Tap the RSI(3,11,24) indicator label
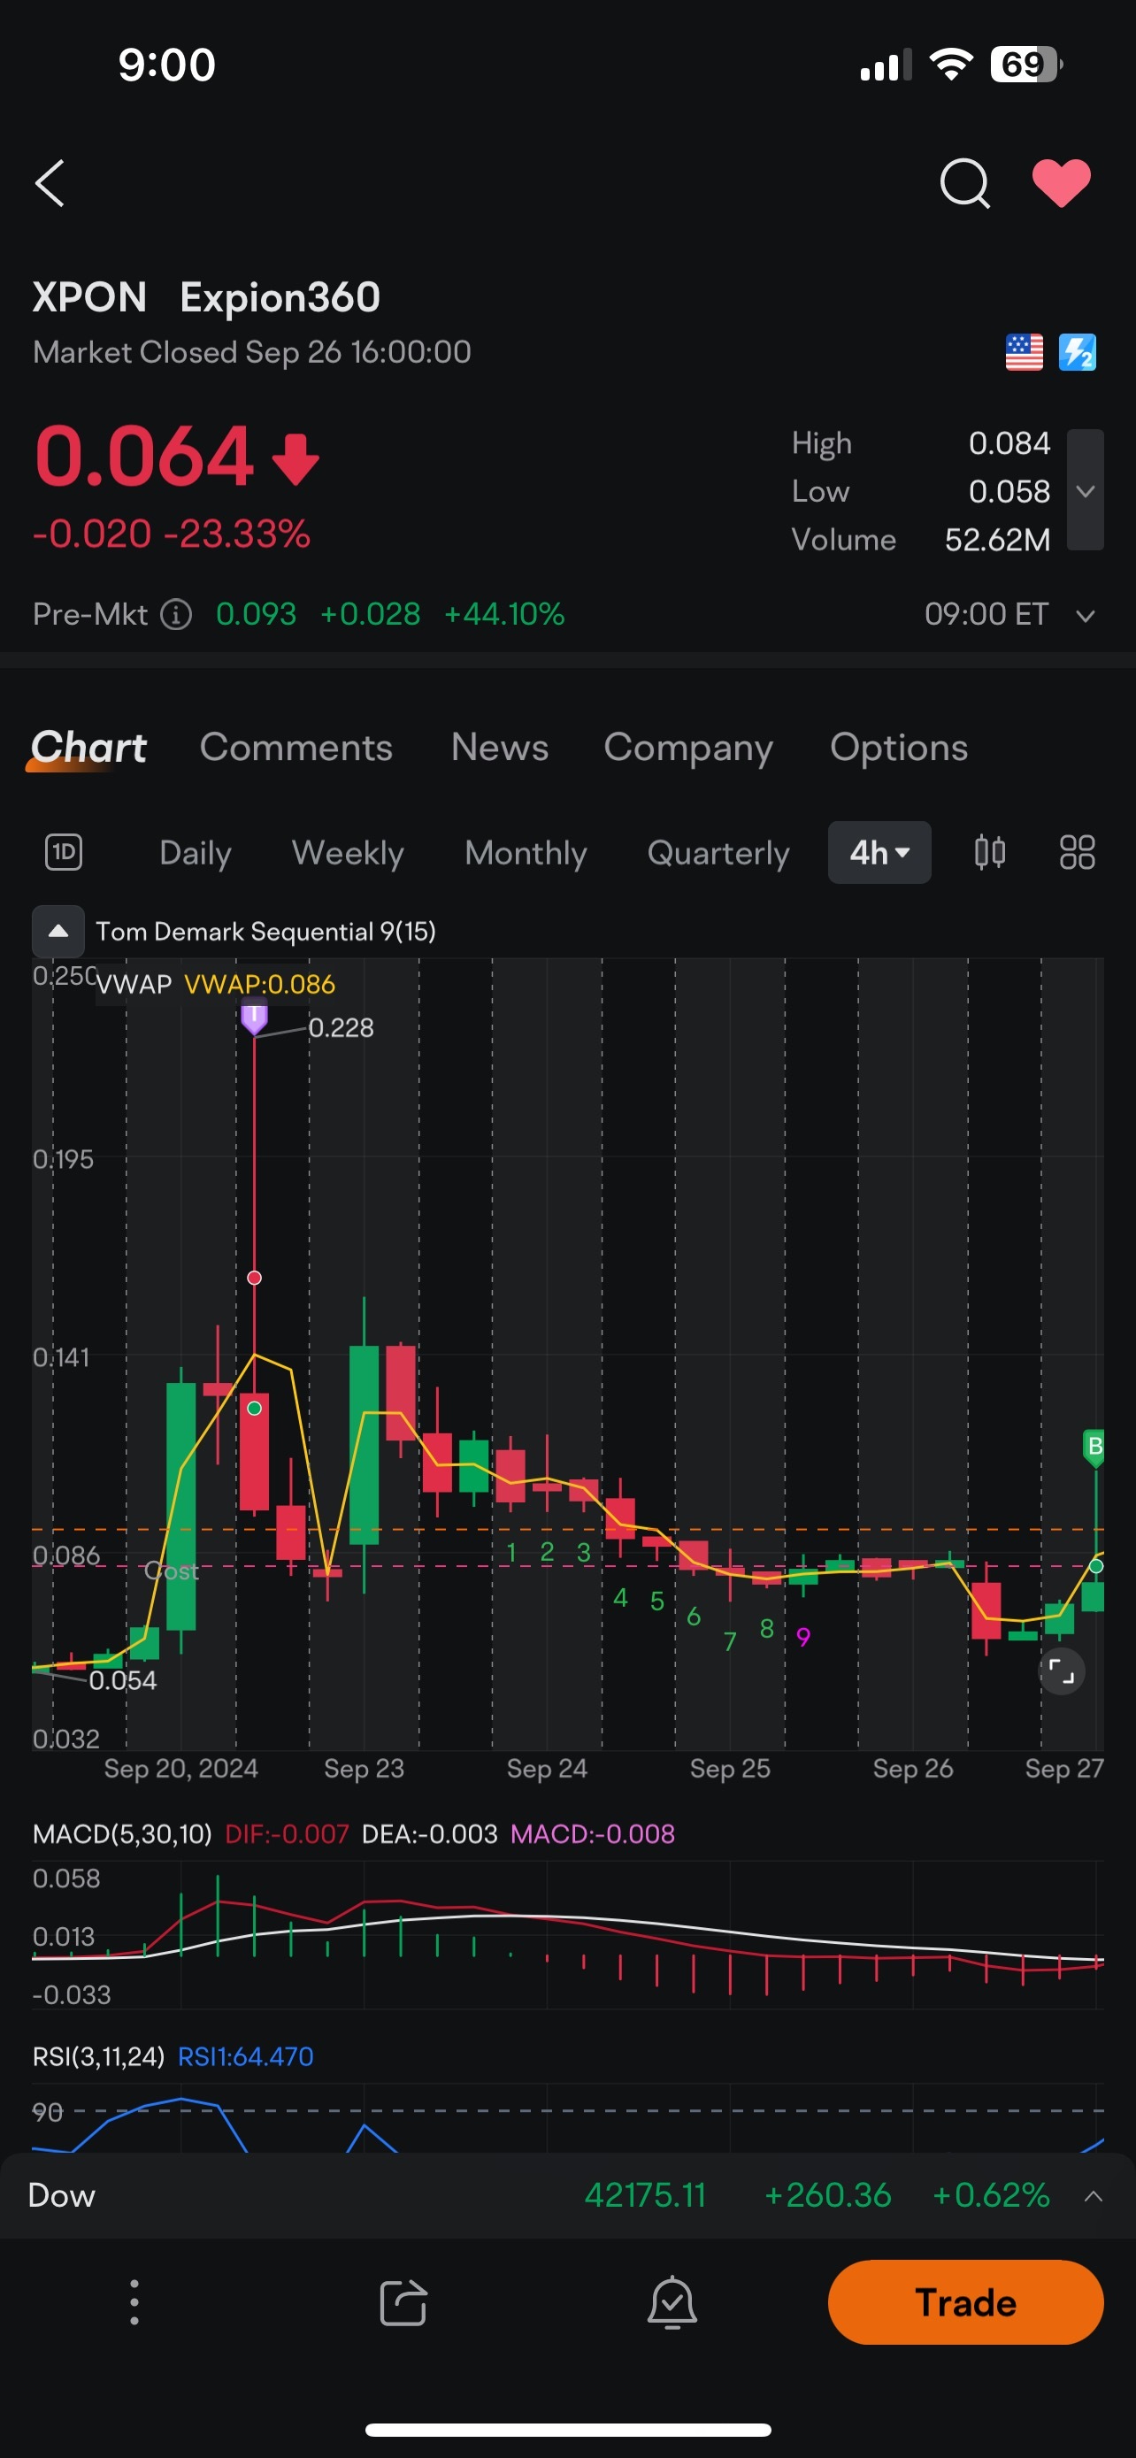This screenshot has width=1136, height=2458. tap(99, 2056)
